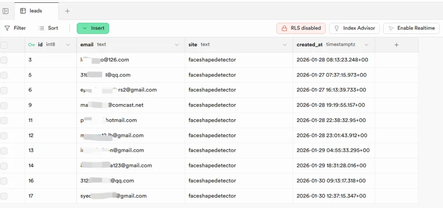Click the Index Advisor lightbulb icon
Image resolution: width=443 pixels, height=208 pixels.
(x=337, y=28)
